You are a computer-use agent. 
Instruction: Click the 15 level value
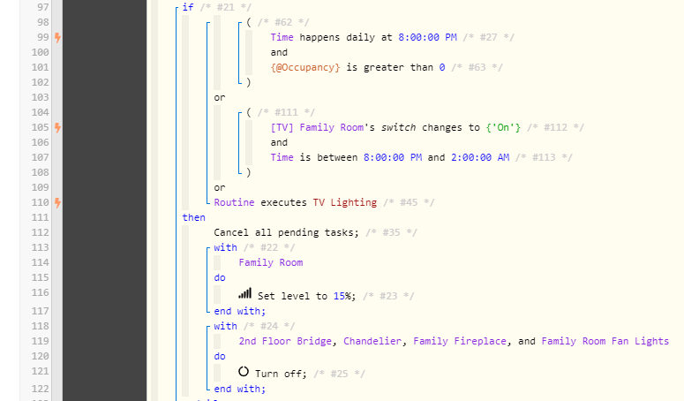coord(339,296)
